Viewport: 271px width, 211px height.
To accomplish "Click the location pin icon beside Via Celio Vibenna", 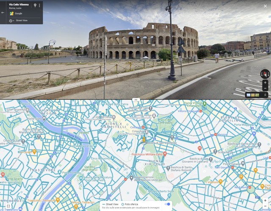I will click(x=35, y=6).
